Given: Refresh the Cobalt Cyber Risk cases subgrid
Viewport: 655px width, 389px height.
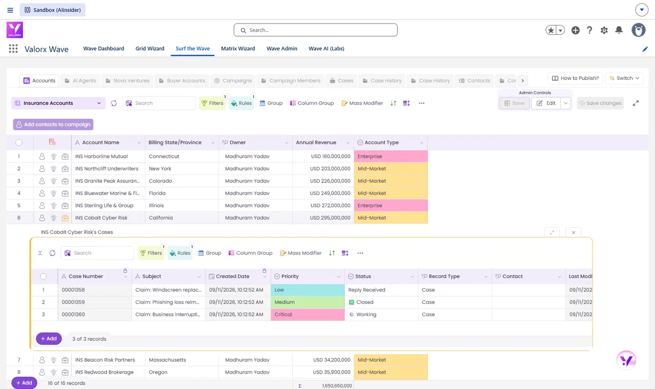Looking at the screenshot, I should click(52, 253).
